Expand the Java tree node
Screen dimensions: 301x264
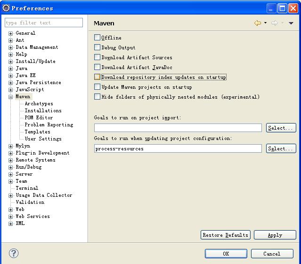point(10,69)
